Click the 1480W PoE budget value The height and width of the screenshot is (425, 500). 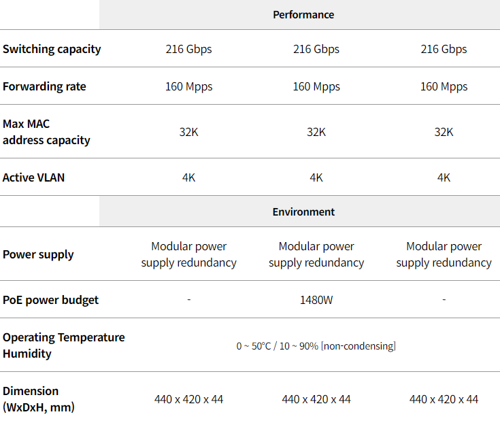pos(316,300)
